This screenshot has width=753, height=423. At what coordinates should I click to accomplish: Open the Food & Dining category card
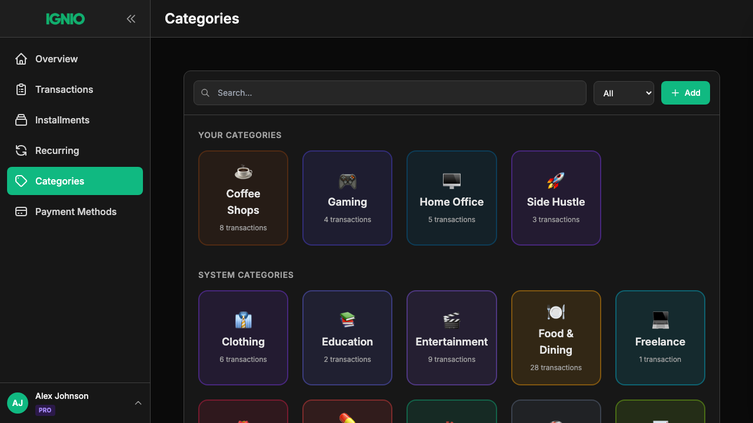(x=556, y=338)
